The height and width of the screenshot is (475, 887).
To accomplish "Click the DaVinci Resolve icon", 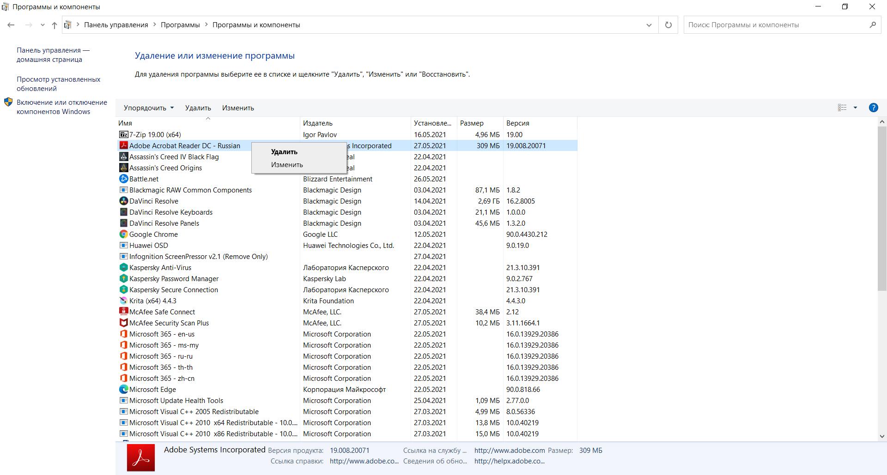I will pos(123,201).
